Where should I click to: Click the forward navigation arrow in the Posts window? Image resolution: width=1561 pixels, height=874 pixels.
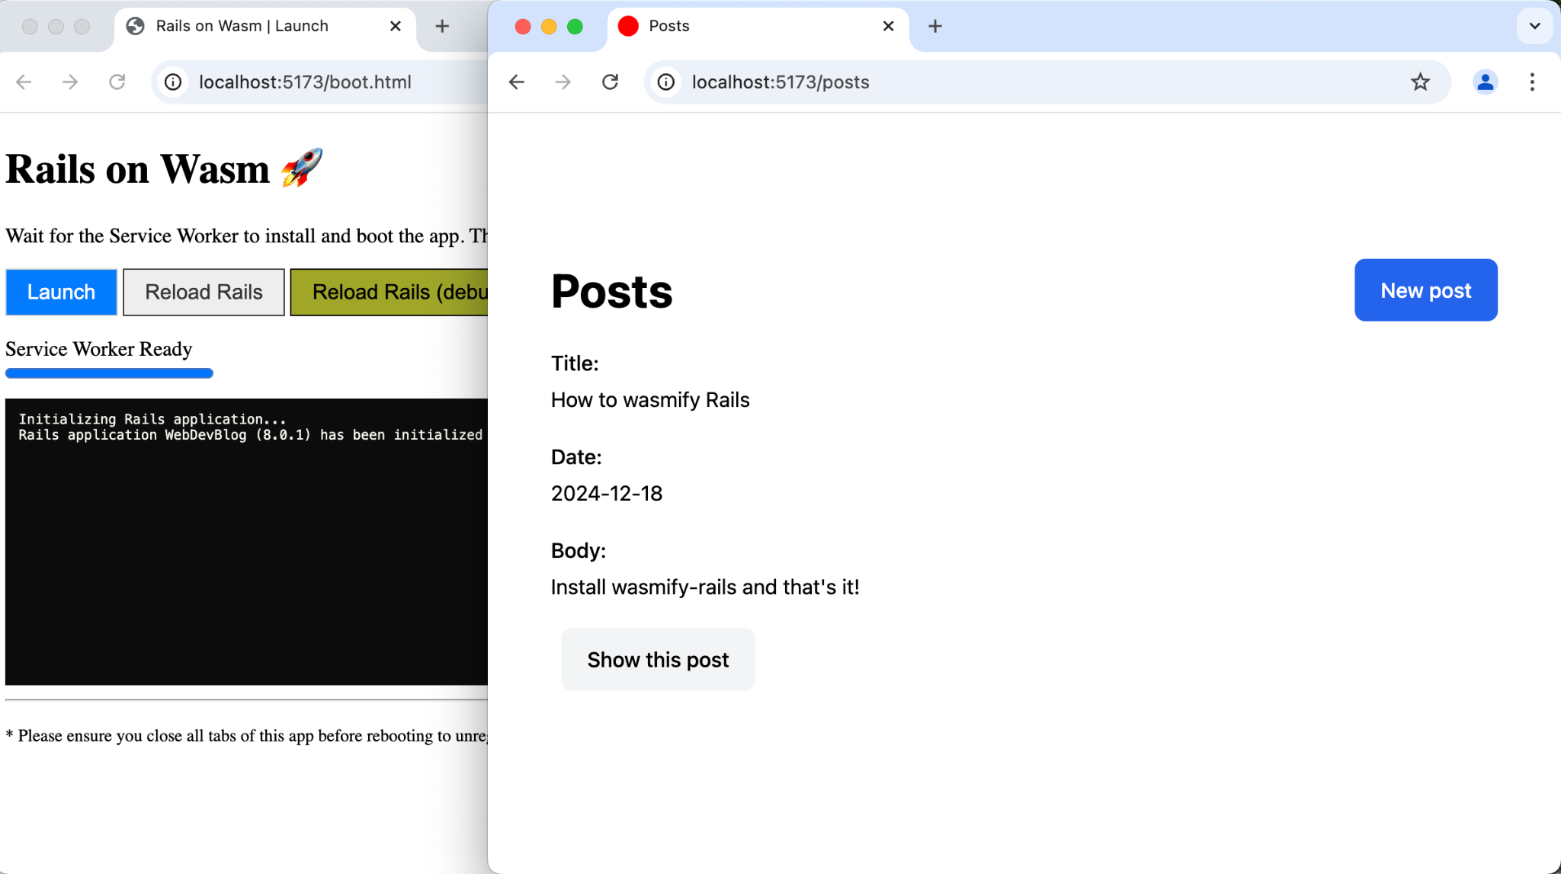[x=563, y=82]
